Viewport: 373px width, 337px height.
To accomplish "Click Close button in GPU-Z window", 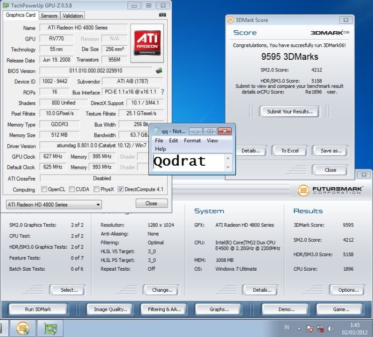I will tap(152, 204).
